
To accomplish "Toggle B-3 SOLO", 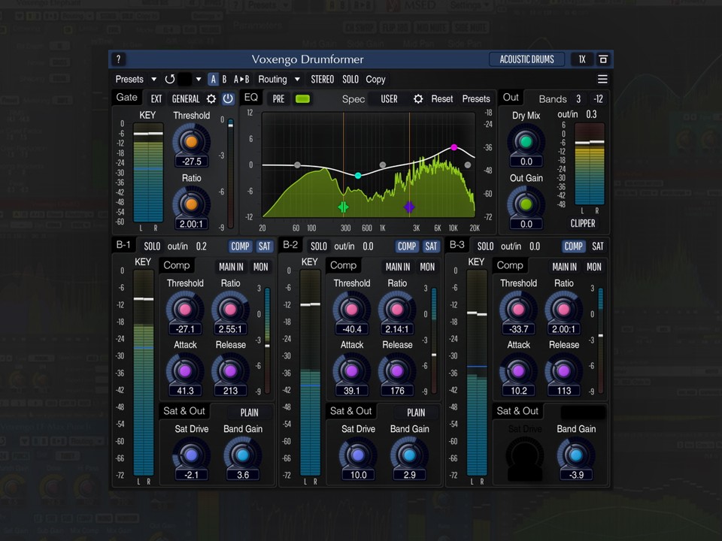I will (x=485, y=246).
